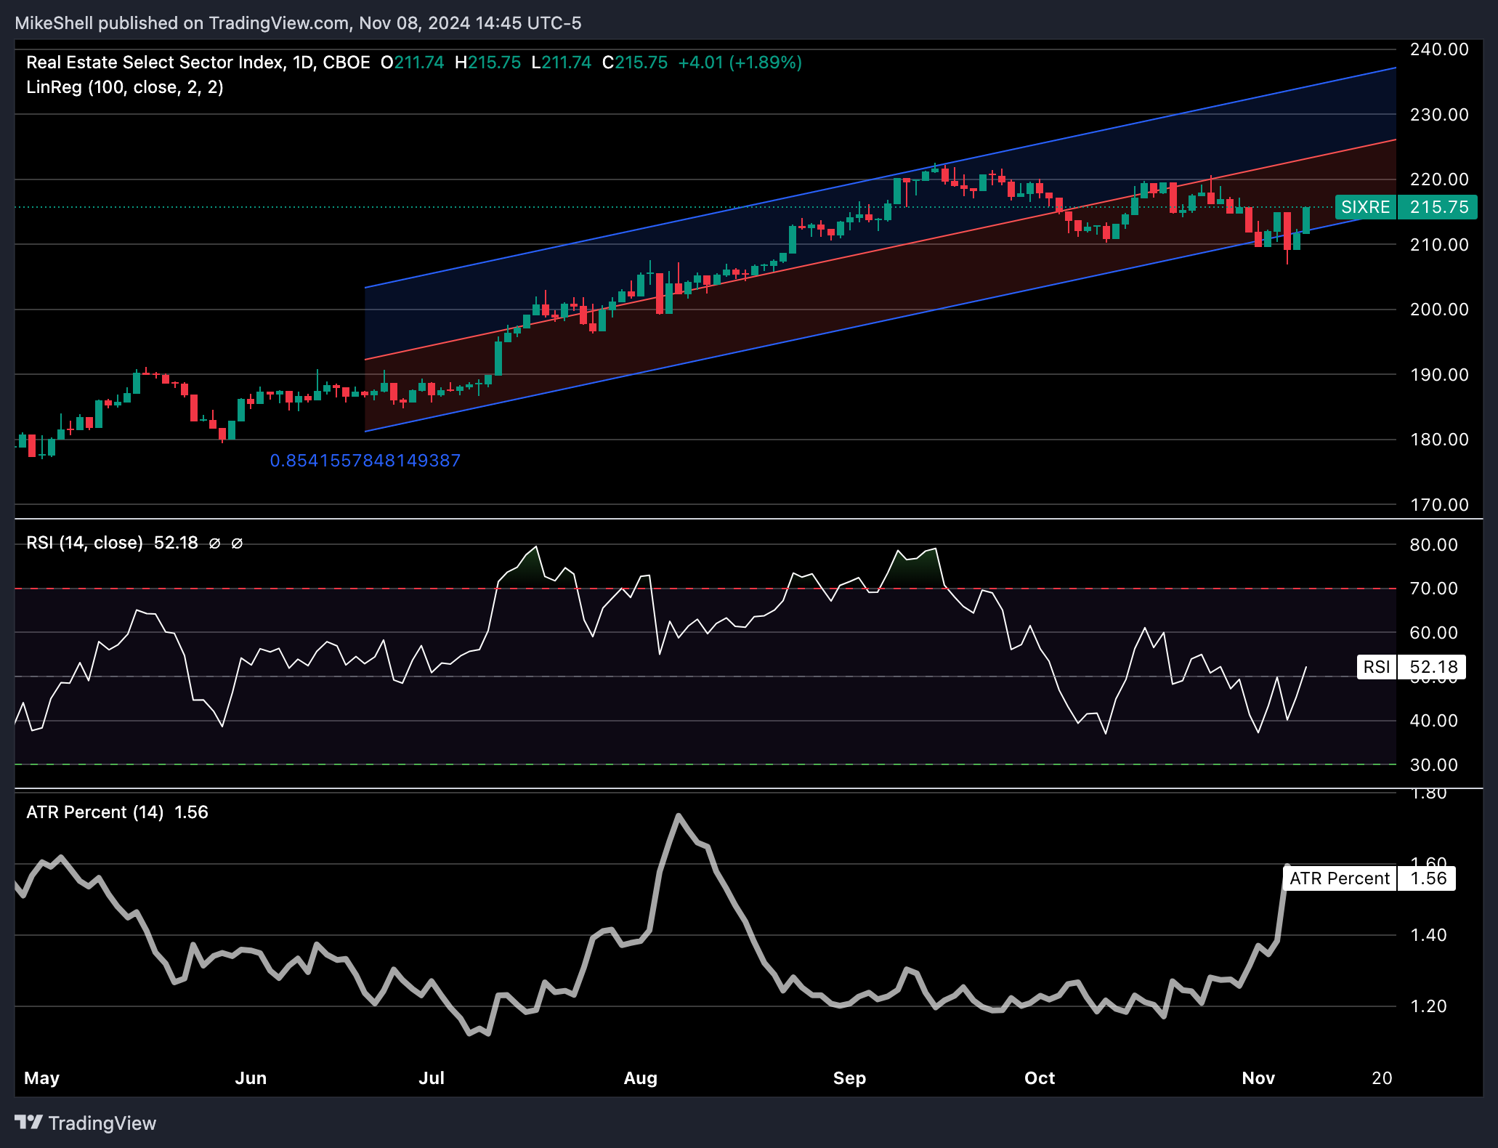1498x1148 pixels.
Task: Click the Nov label on time axis
Action: (x=1258, y=1078)
